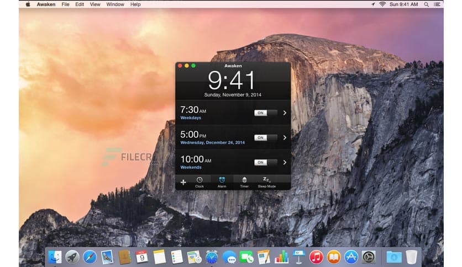Open Safari compass icon in Dock
Screen dimensions: 462x267
click(x=90, y=257)
